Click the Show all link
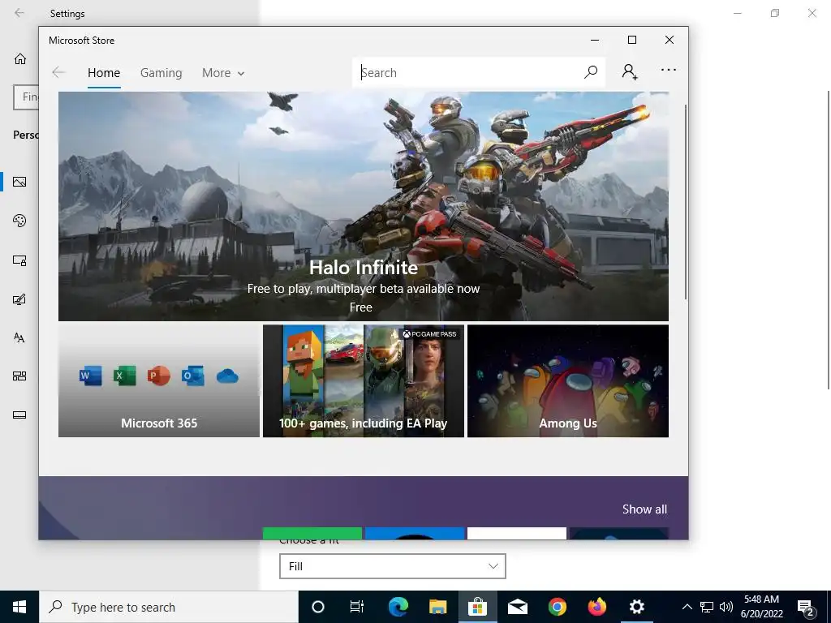Viewport: 831px width, 623px height. (644, 509)
